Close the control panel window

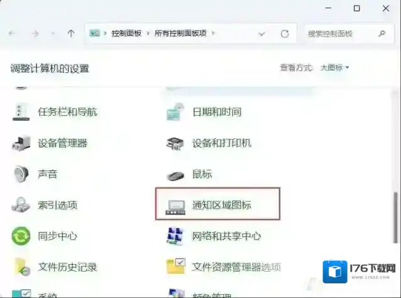tap(386, 8)
